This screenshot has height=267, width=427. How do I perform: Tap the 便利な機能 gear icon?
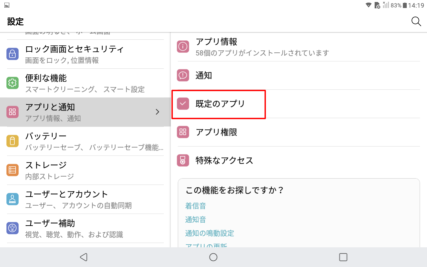tap(12, 83)
